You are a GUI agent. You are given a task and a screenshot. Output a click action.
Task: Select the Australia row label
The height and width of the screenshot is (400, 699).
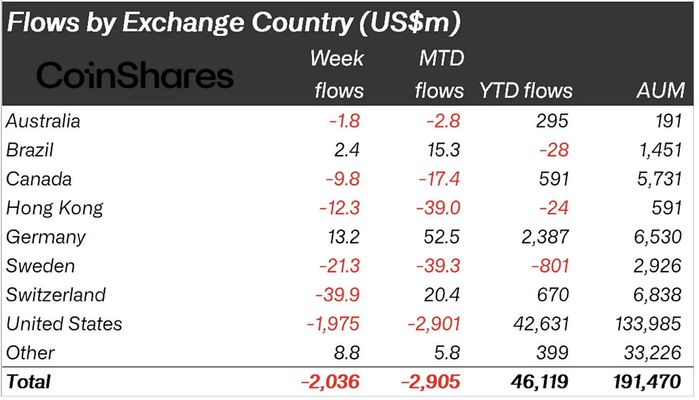[43, 121]
